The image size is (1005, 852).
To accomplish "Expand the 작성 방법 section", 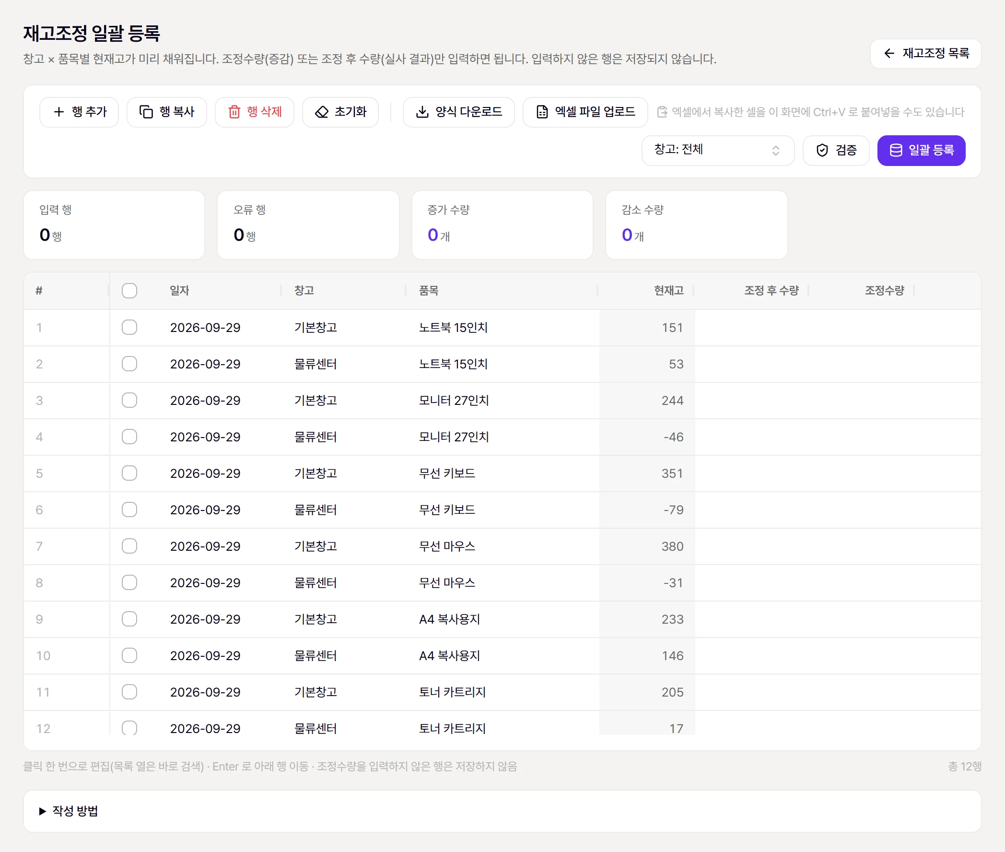I will pyautogui.click(x=69, y=811).
